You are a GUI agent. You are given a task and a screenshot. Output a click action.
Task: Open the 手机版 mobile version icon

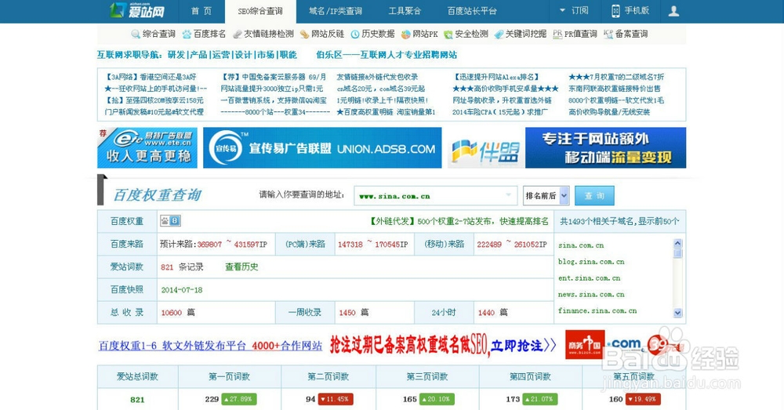(x=615, y=11)
